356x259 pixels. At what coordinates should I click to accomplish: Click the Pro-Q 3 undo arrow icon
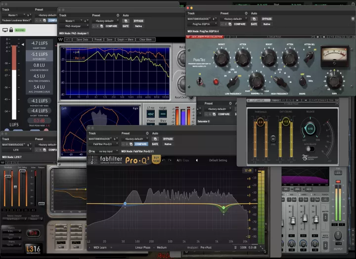click(x=164, y=160)
